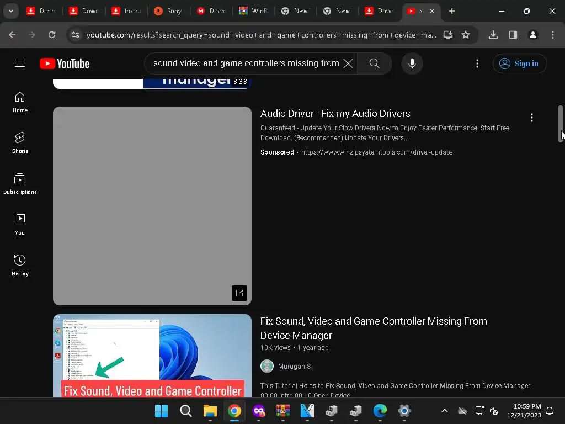Open Subscriptions in the sidebar
This screenshot has width=565, height=424.
click(x=20, y=183)
